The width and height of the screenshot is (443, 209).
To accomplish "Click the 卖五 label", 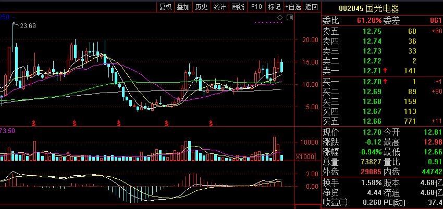I will (x=330, y=31).
